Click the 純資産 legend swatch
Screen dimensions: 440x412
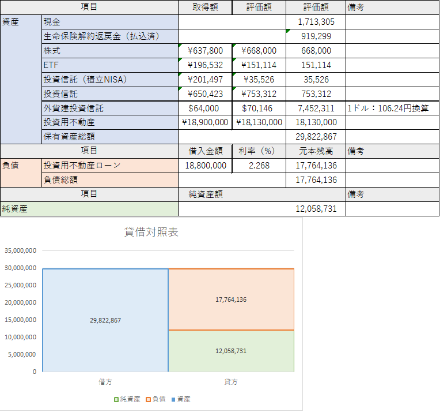[116, 399]
